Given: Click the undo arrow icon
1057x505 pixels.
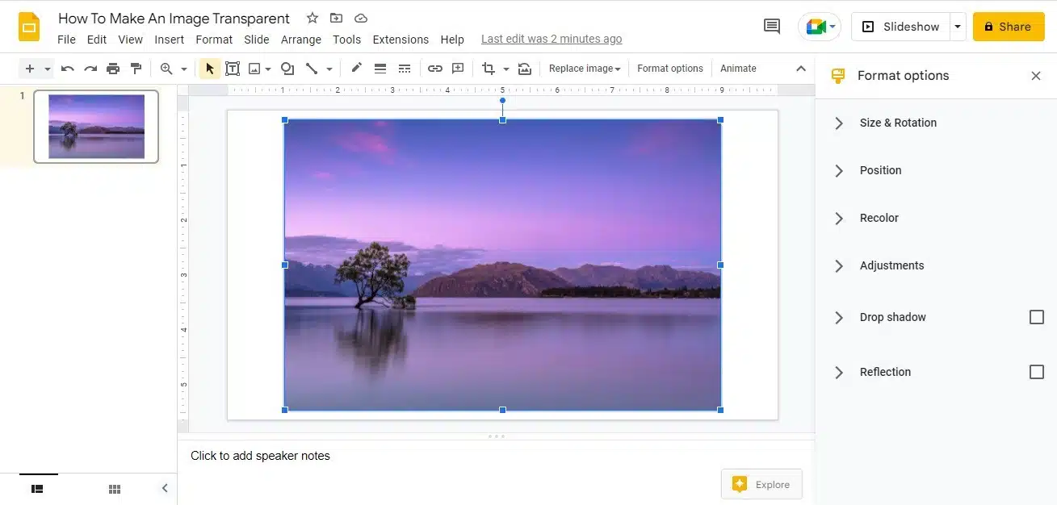Looking at the screenshot, I should pos(68,69).
